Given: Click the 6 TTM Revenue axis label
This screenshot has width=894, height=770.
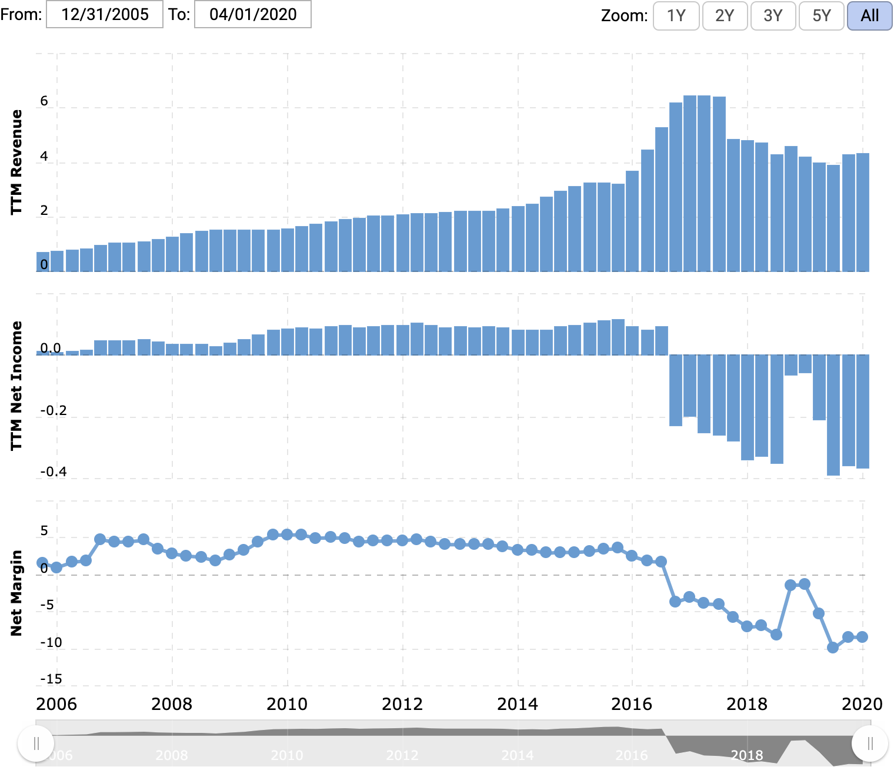Looking at the screenshot, I should tap(44, 101).
